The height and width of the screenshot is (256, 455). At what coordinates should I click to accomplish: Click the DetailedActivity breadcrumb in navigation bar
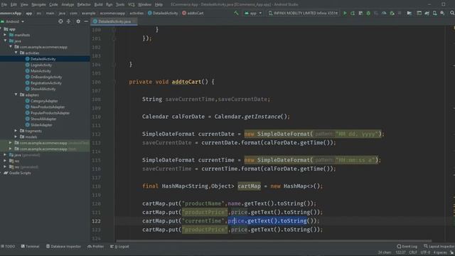[163, 13]
